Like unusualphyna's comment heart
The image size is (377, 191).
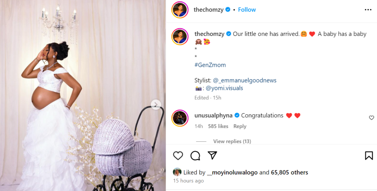coord(371,118)
